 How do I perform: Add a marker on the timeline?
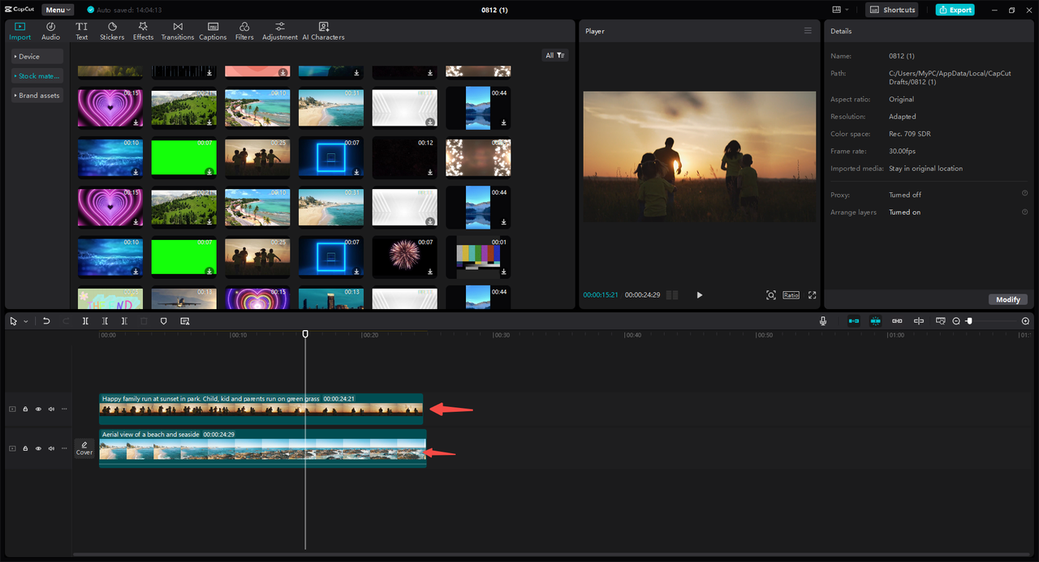pos(163,321)
